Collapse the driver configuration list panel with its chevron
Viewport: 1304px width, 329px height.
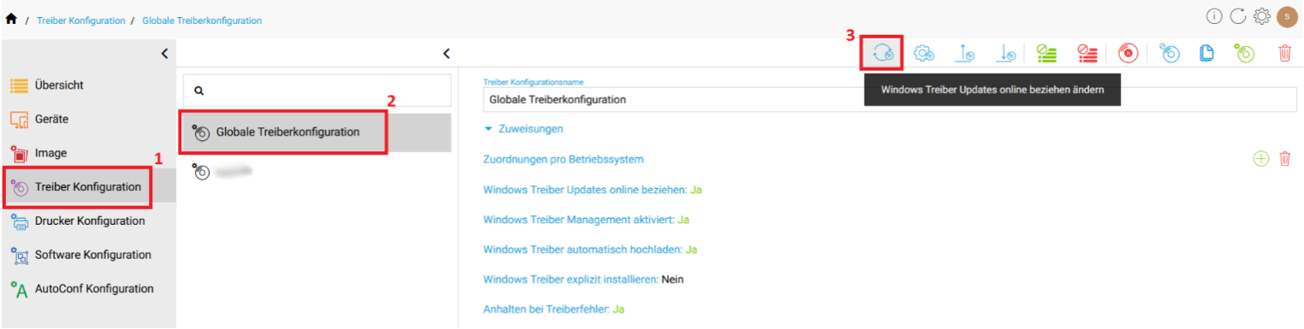click(446, 54)
